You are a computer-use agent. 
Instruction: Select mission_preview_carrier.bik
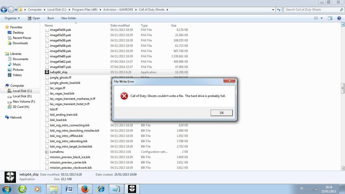click(68, 162)
